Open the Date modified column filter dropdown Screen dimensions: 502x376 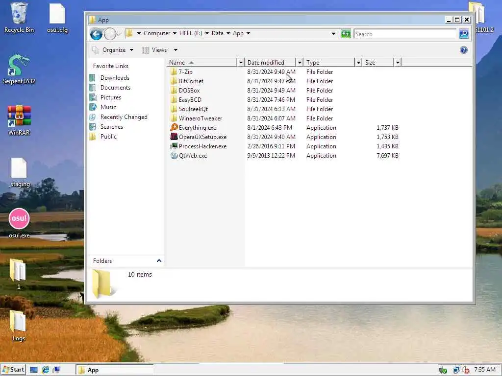(x=300, y=62)
